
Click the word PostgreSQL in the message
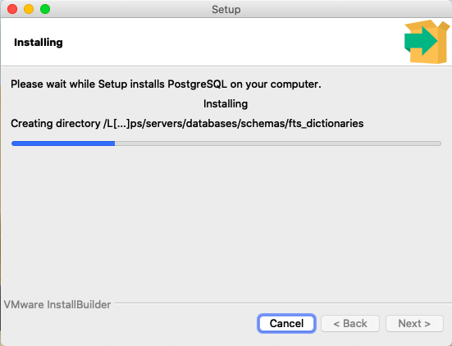pos(198,84)
